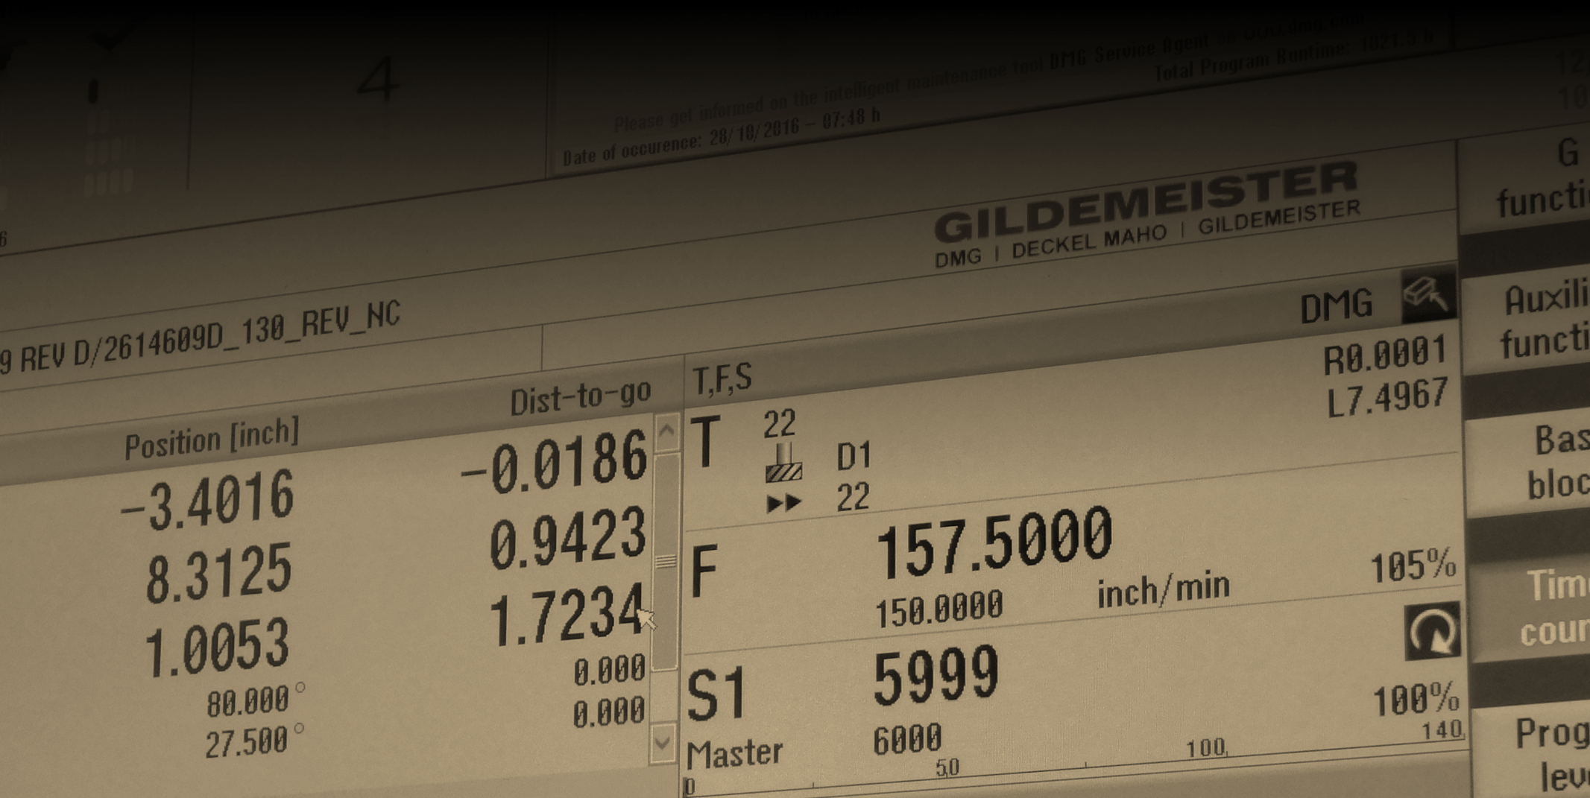
Task: Click the Date of occurence message line
Action: pos(721,138)
